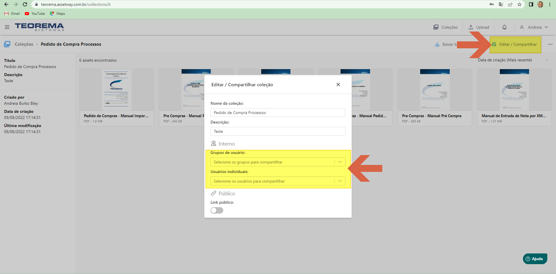This screenshot has height=274, width=556.
Task: Click the share page icon in address bar
Action: coord(510,4)
